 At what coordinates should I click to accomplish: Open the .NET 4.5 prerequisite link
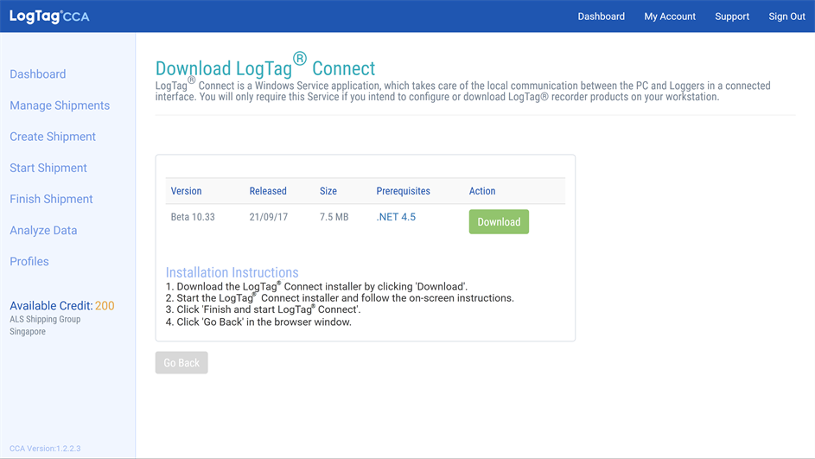pyautogui.click(x=396, y=217)
